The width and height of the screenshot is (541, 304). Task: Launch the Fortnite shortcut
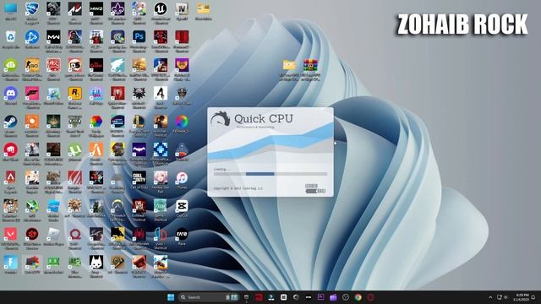(x=11, y=263)
